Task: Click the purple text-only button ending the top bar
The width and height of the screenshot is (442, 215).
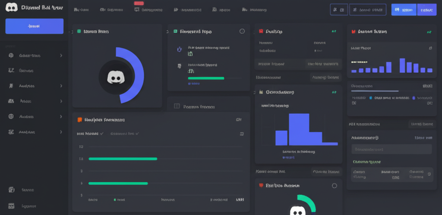Action: click(x=427, y=9)
